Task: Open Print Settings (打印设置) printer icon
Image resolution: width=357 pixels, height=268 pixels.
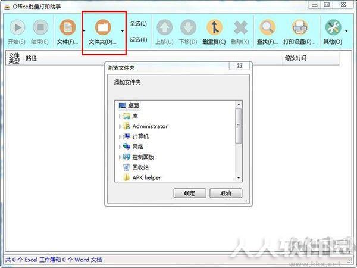Action: point(300,27)
